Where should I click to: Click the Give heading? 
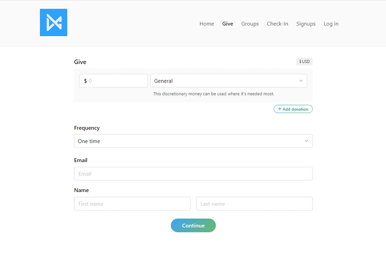point(80,62)
